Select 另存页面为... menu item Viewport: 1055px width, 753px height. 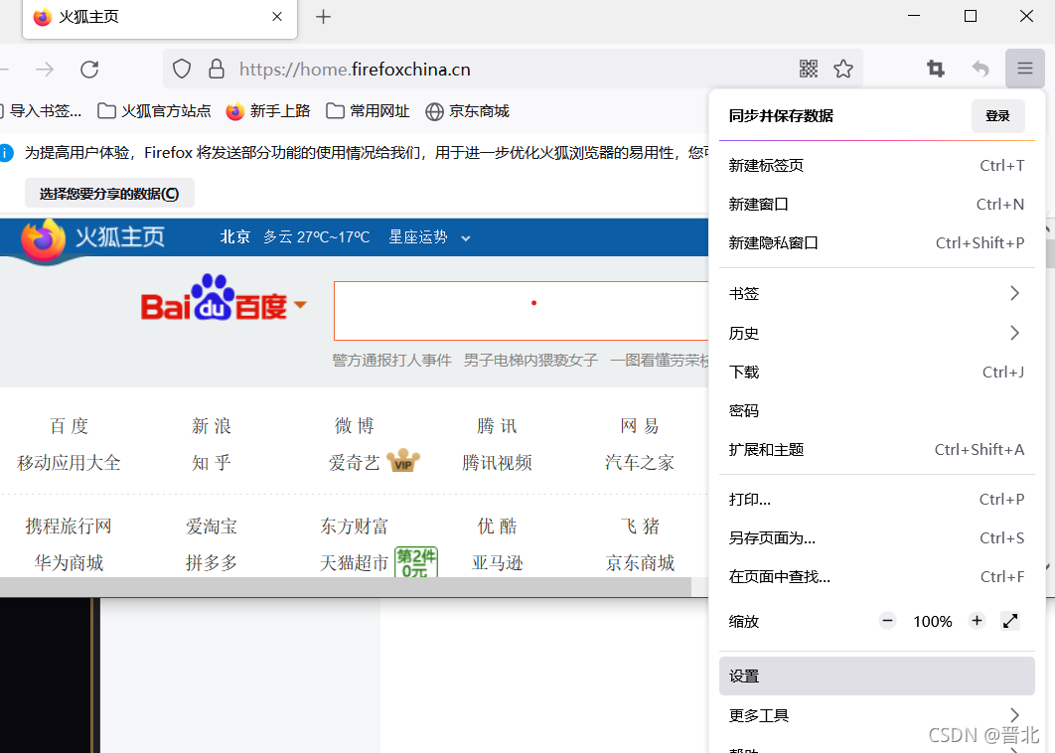click(x=877, y=538)
